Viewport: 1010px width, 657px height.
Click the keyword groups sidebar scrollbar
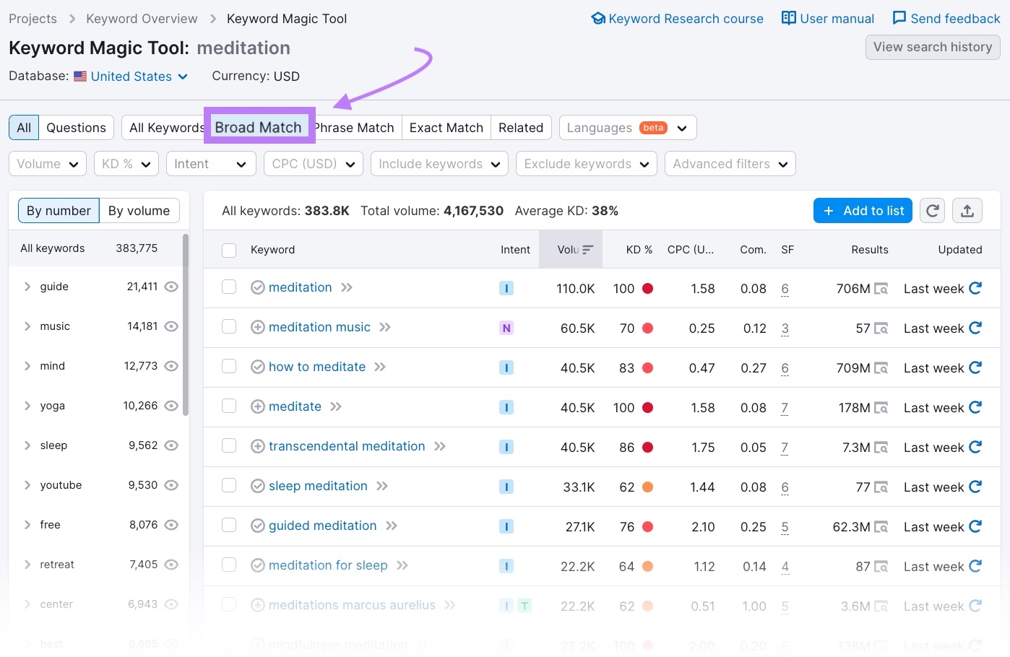click(186, 325)
